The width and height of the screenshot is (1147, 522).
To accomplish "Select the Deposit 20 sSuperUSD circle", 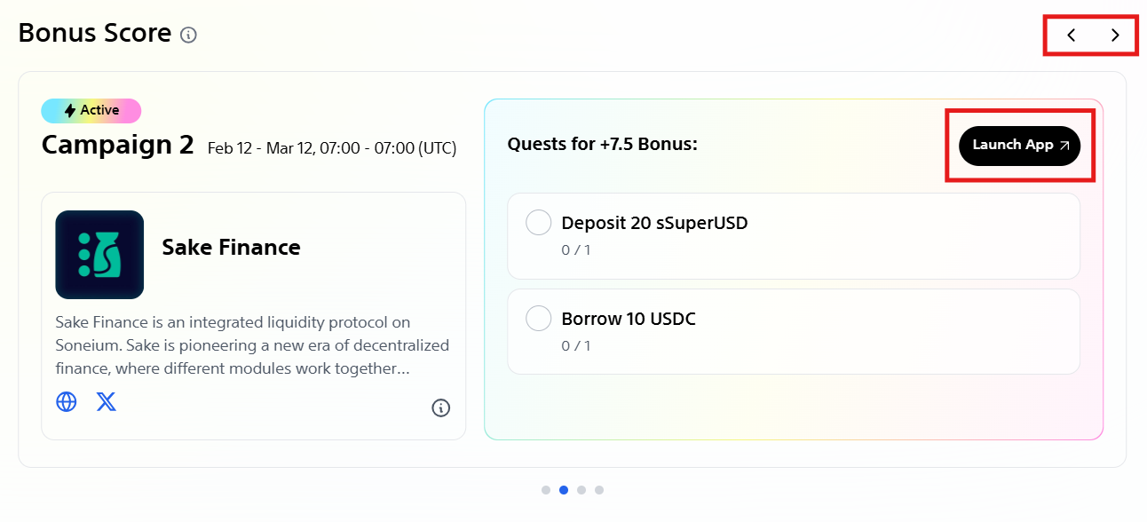I will 539,223.
